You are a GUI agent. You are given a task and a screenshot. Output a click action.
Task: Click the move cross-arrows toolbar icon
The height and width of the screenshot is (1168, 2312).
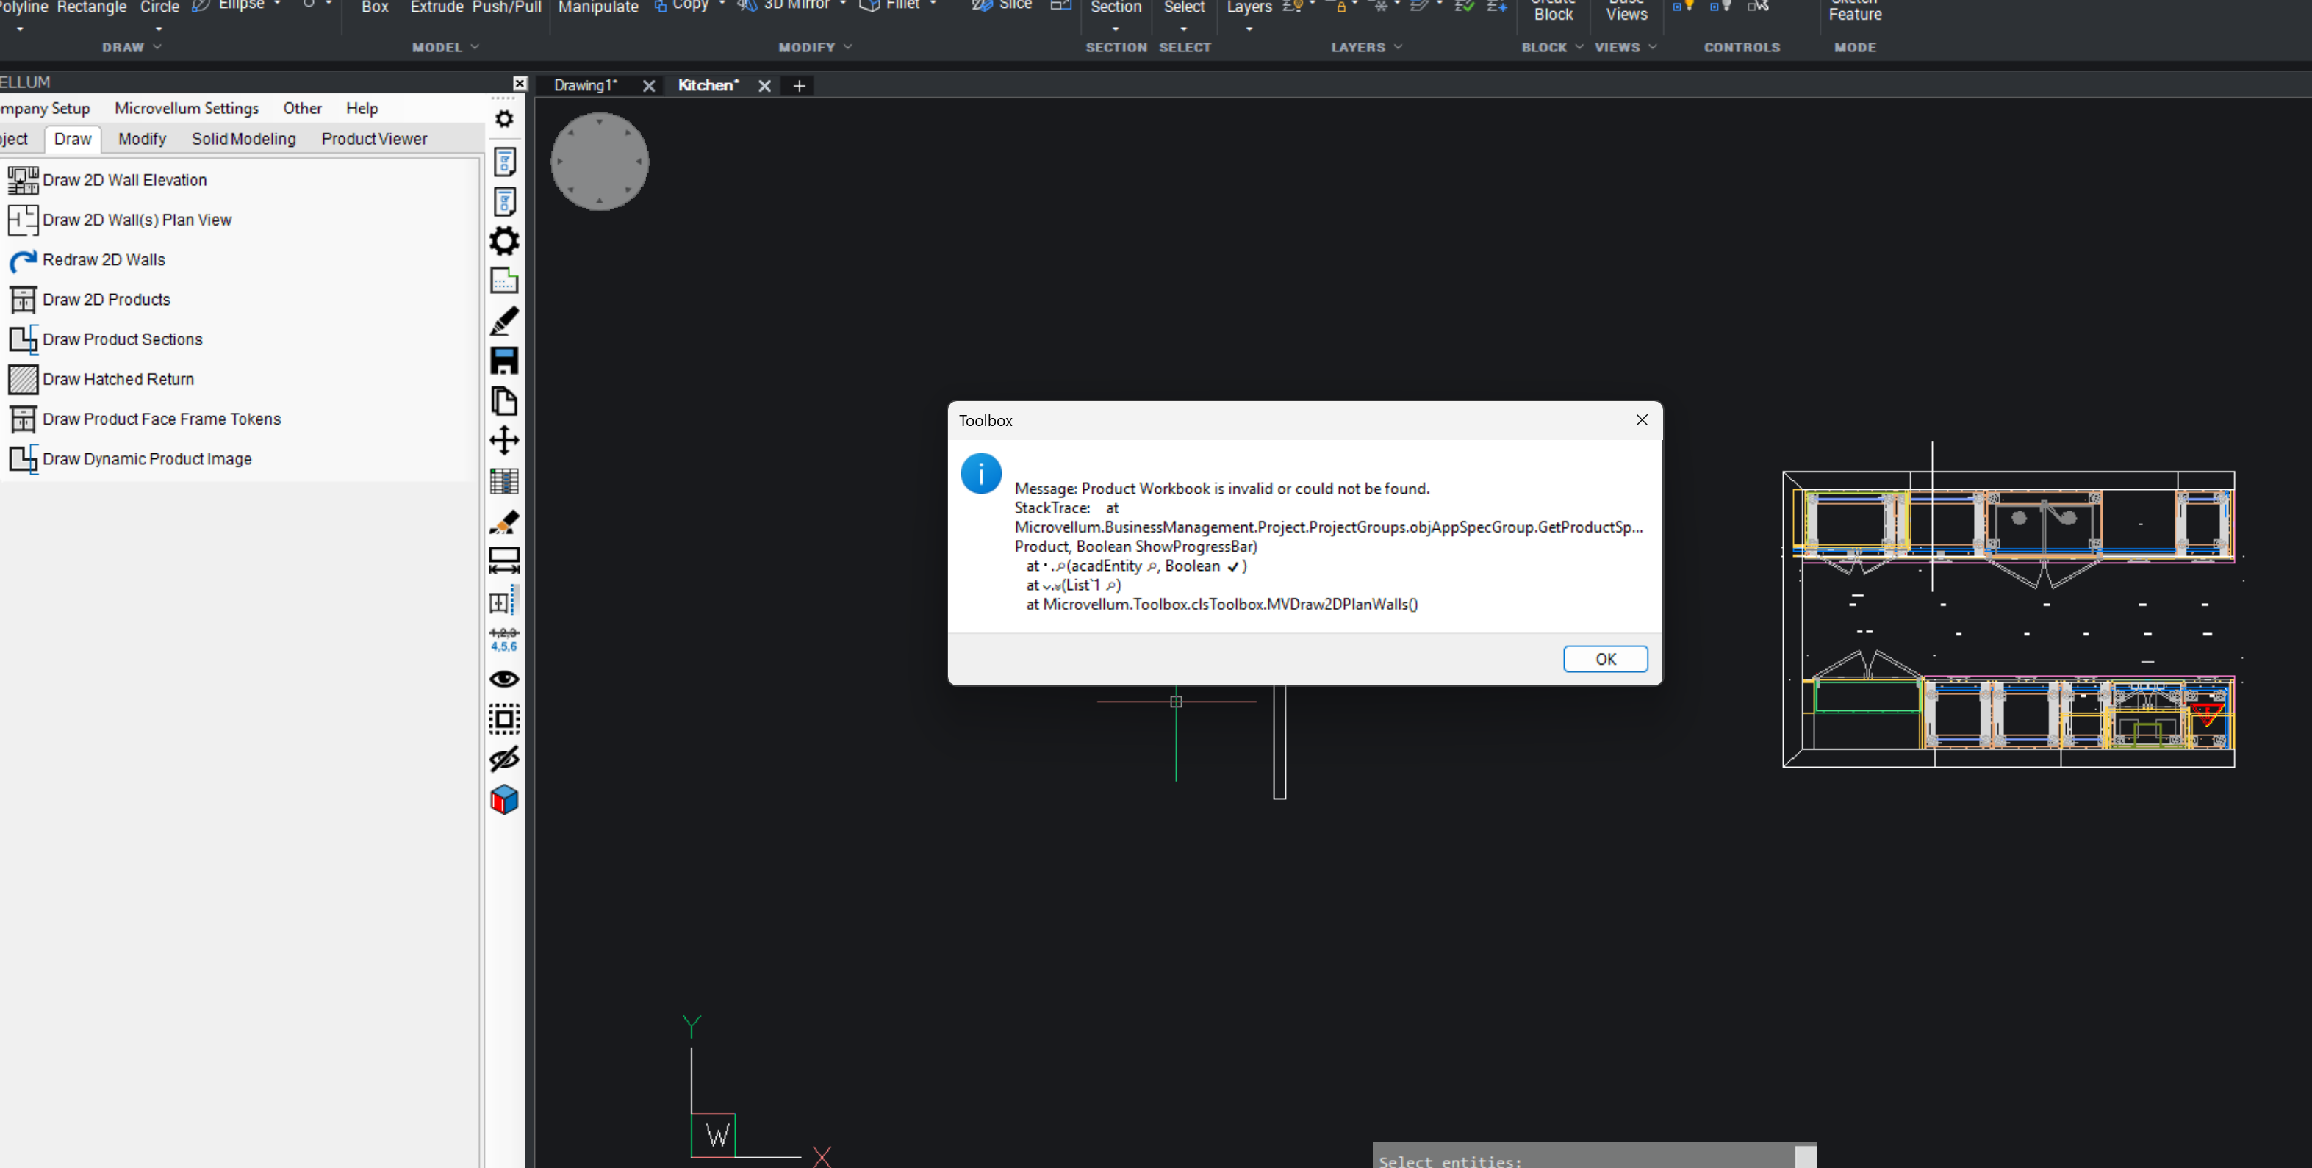[x=504, y=441]
